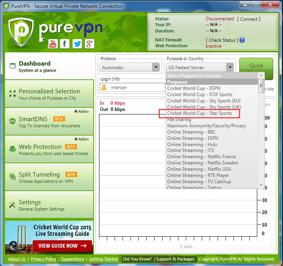Select Online Streaming - TV Catchup
Image resolution: width=283 pixels, height=266 pixels.
click(x=212, y=182)
